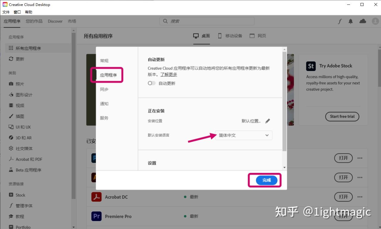Open the 同步 preferences section

tap(104, 89)
